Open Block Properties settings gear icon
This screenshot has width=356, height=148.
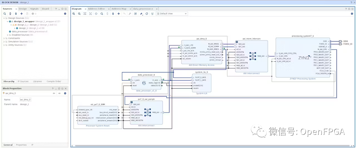(x=65, y=93)
